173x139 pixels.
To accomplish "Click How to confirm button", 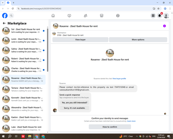I will tap(110, 127).
